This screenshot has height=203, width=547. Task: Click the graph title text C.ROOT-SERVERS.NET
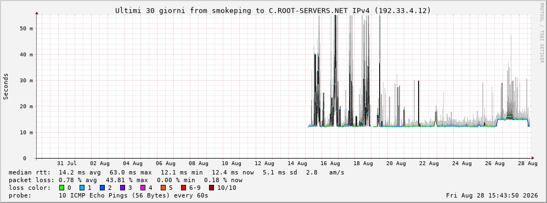(x=303, y=11)
